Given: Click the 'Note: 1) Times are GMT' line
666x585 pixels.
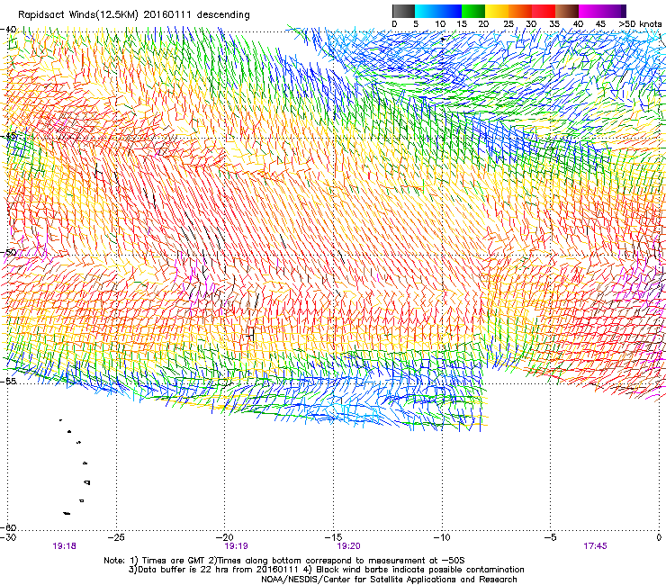Looking at the screenshot, I should tap(284, 561).
